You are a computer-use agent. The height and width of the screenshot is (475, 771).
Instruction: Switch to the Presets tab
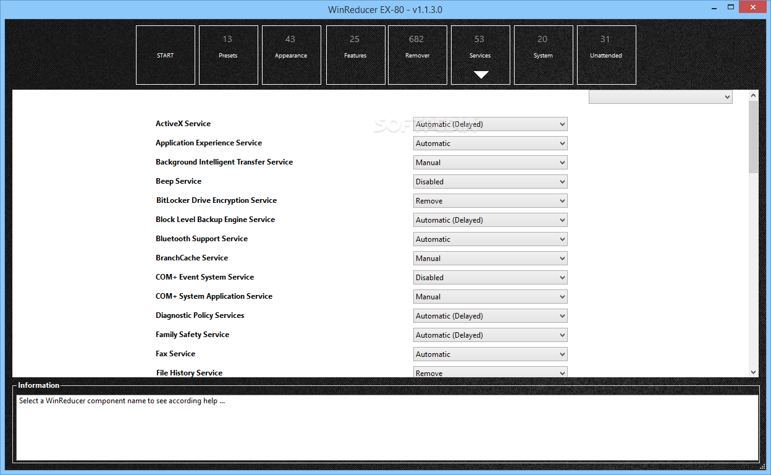pos(229,55)
